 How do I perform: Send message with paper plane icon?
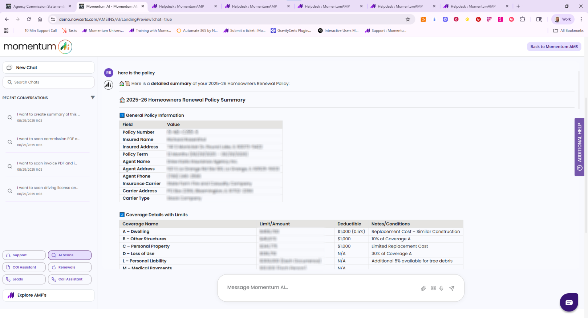(452, 288)
